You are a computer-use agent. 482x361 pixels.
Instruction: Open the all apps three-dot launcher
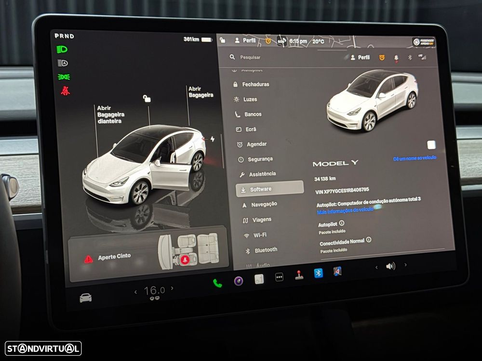click(x=279, y=277)
